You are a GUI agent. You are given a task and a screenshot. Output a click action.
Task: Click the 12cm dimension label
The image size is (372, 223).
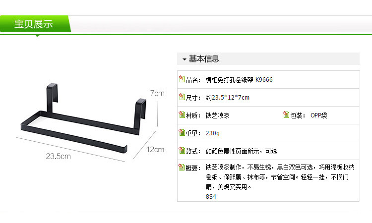pyautogui.click(x=155, y=150)
